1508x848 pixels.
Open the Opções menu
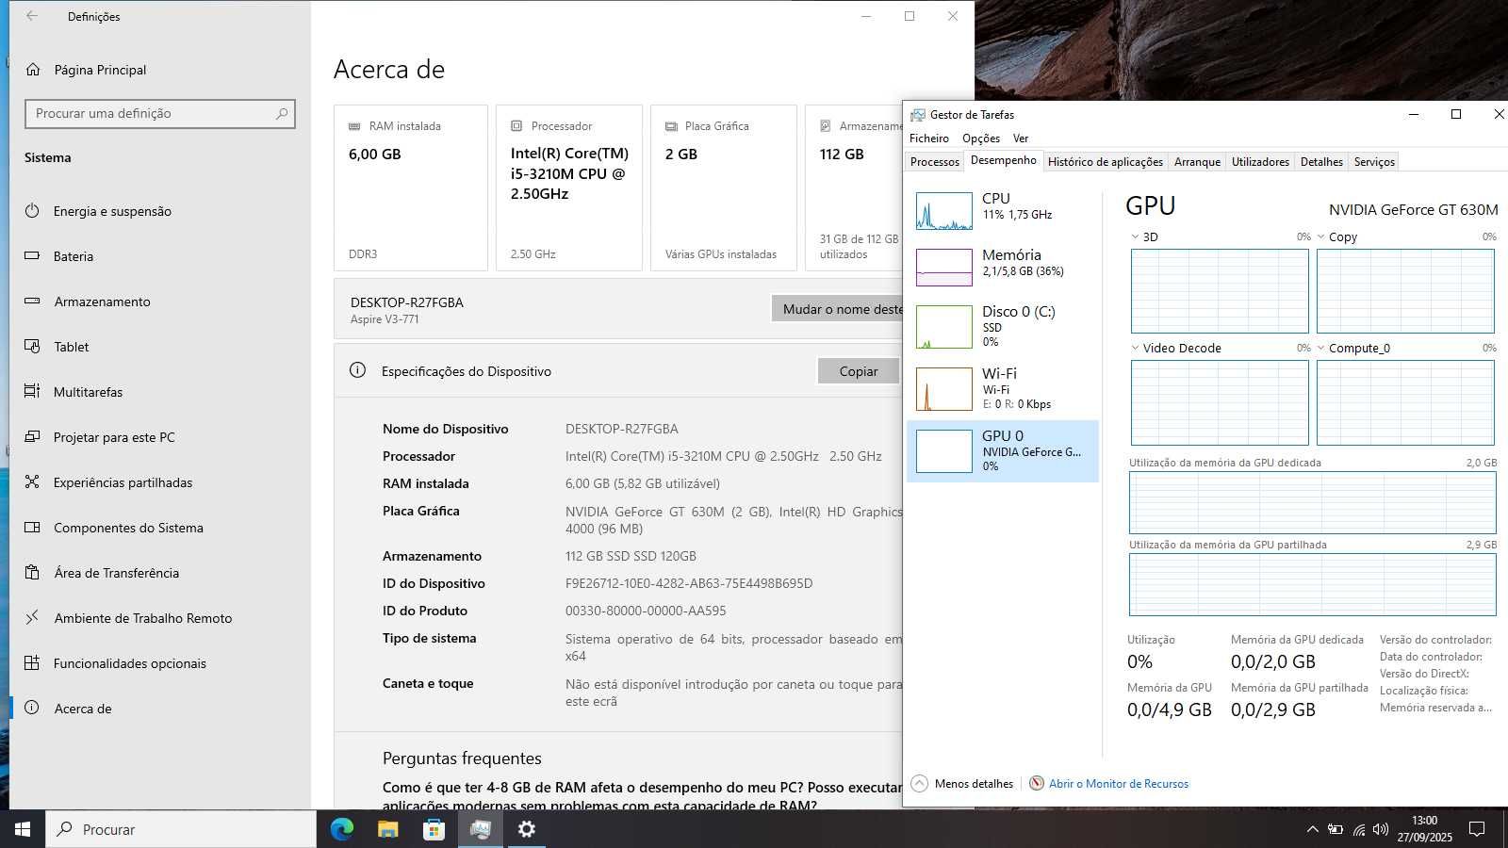(981, 138)
